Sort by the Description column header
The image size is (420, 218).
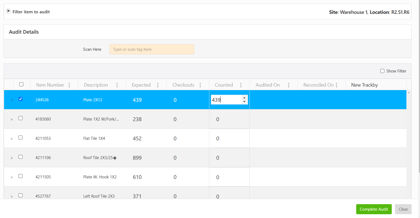96,85
